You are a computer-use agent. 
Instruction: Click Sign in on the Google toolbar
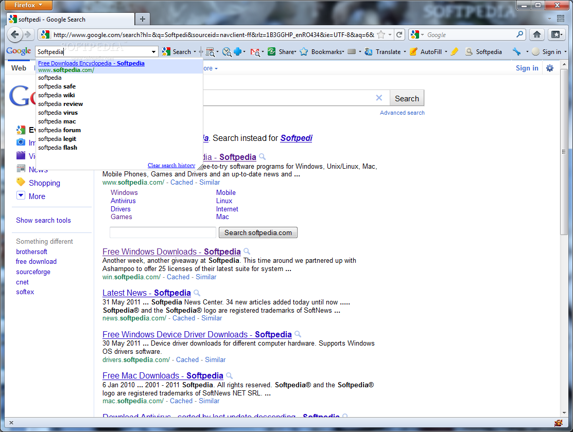click(x=547, y=52)
